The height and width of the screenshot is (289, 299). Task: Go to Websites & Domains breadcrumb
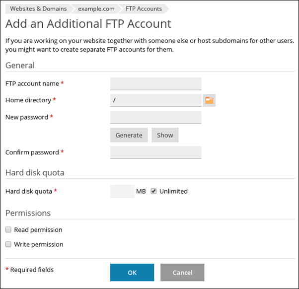pyautogui.click(x=37, y=8)
